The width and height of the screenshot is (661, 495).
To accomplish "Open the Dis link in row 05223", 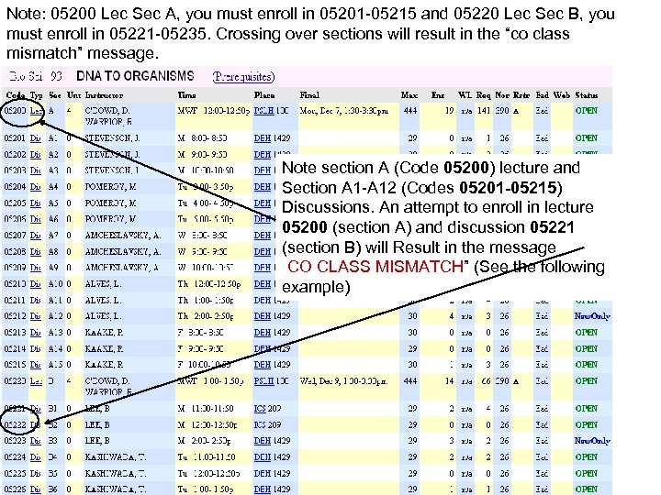I will tap(36, 441).
